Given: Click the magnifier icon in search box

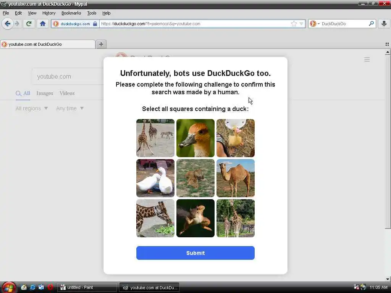Looking at the screenshot, I should (371, 24).
